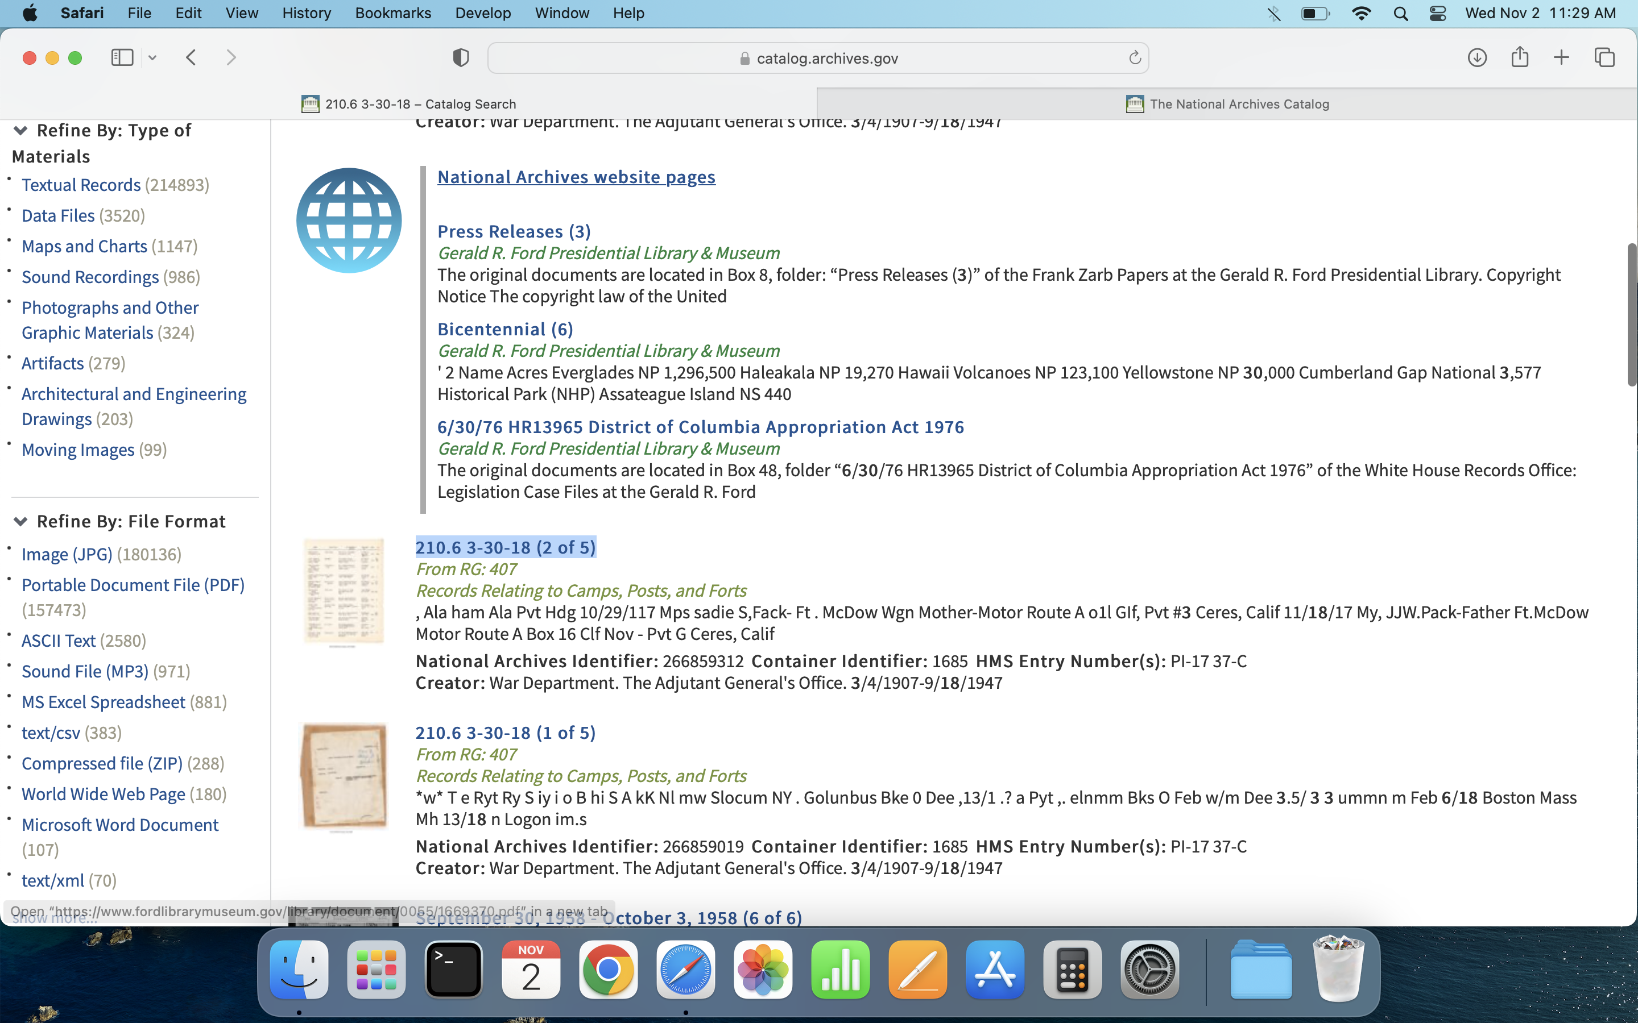The width and height of the screenshot is (1638, 1023).
Task: Collapse Refine By: File Format section
Action: click(20, 522)
